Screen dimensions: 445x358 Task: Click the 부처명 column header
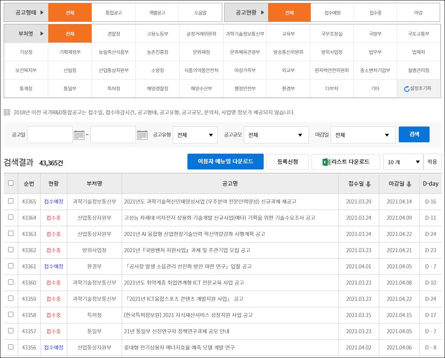point(94,184)
